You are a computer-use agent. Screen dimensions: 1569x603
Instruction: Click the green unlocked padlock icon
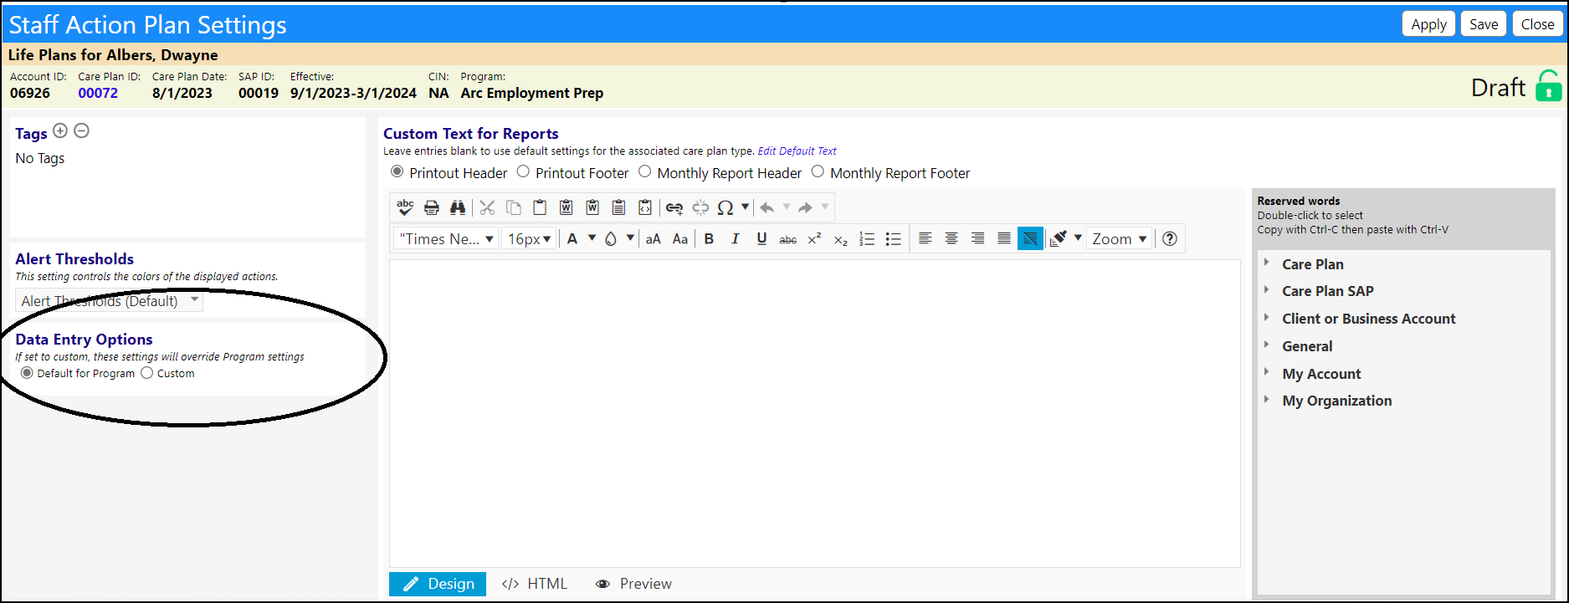(x=1549, y=86)
